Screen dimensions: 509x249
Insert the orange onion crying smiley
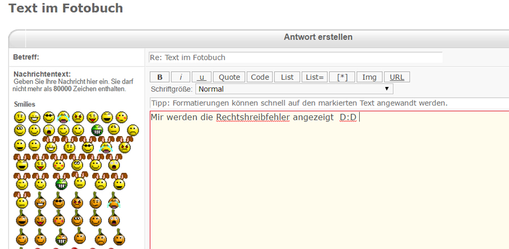click(x=114, y=200)
